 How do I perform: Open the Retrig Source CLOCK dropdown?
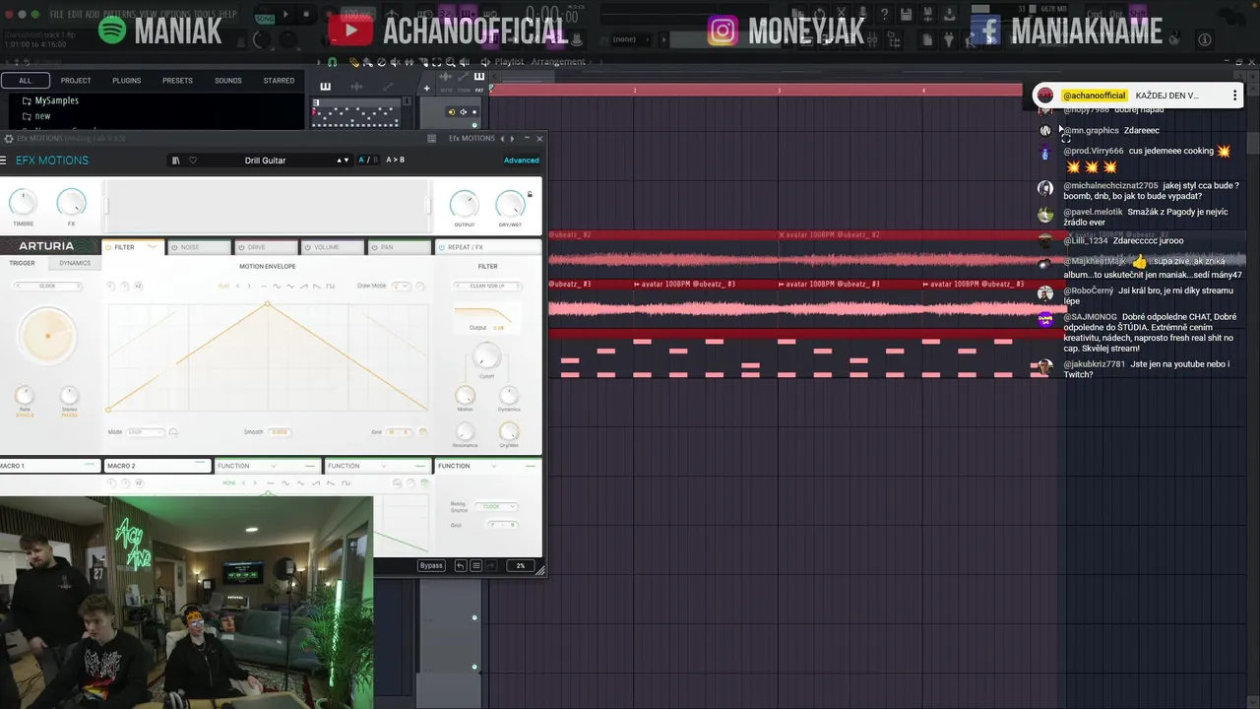tap(496, 506)
